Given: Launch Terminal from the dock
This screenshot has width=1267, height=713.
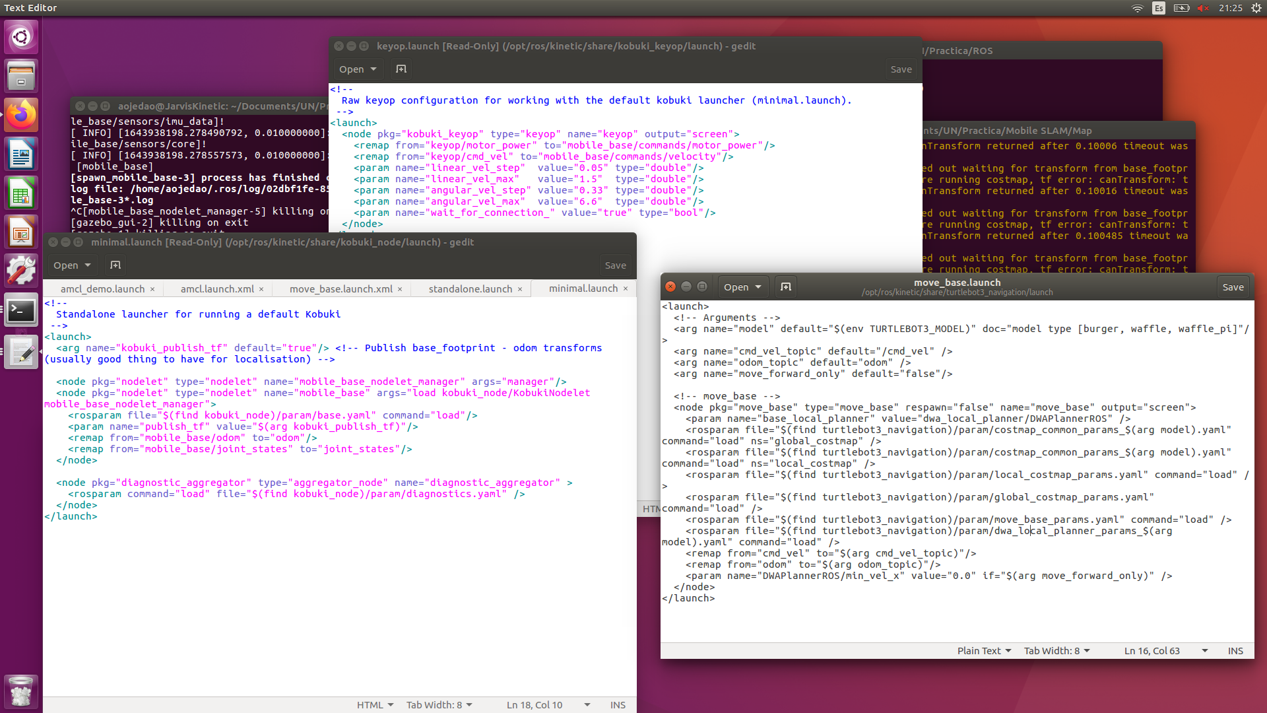Looking at the screenshot, I should click(21, 310).
